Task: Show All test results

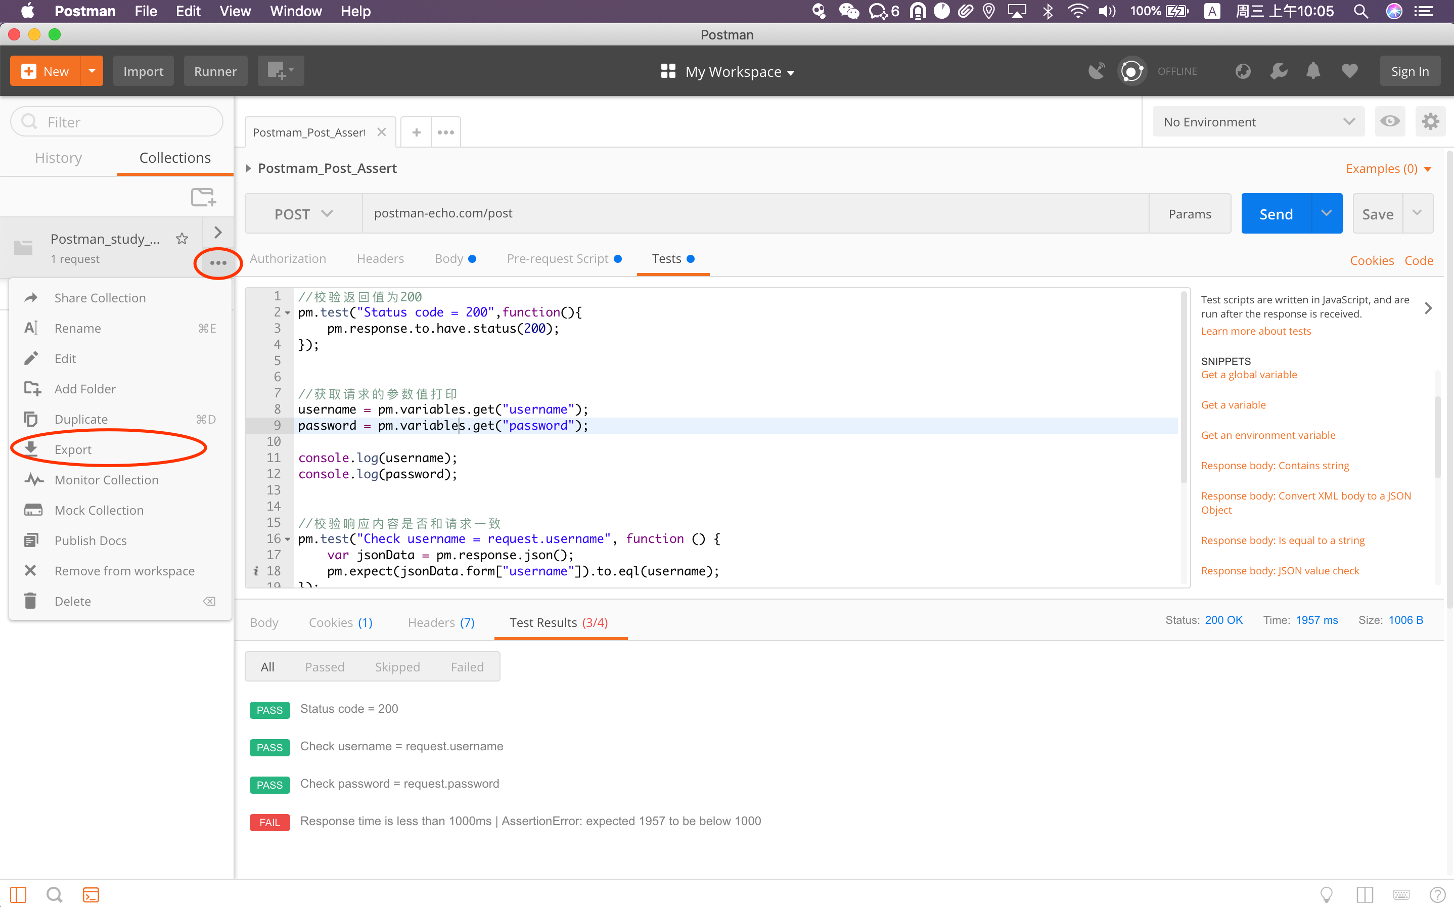Action: tap(267, 667)
